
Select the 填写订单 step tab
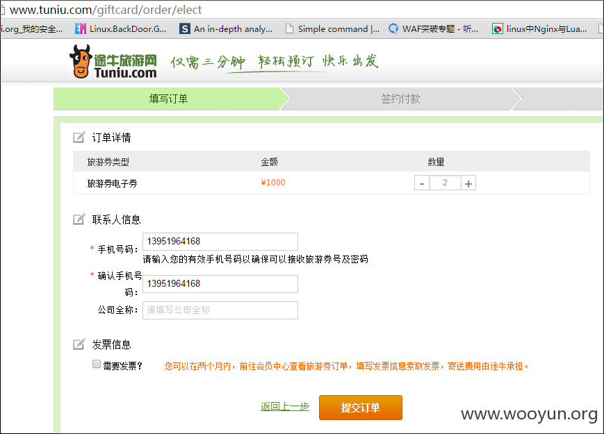[x=168, y=99]
